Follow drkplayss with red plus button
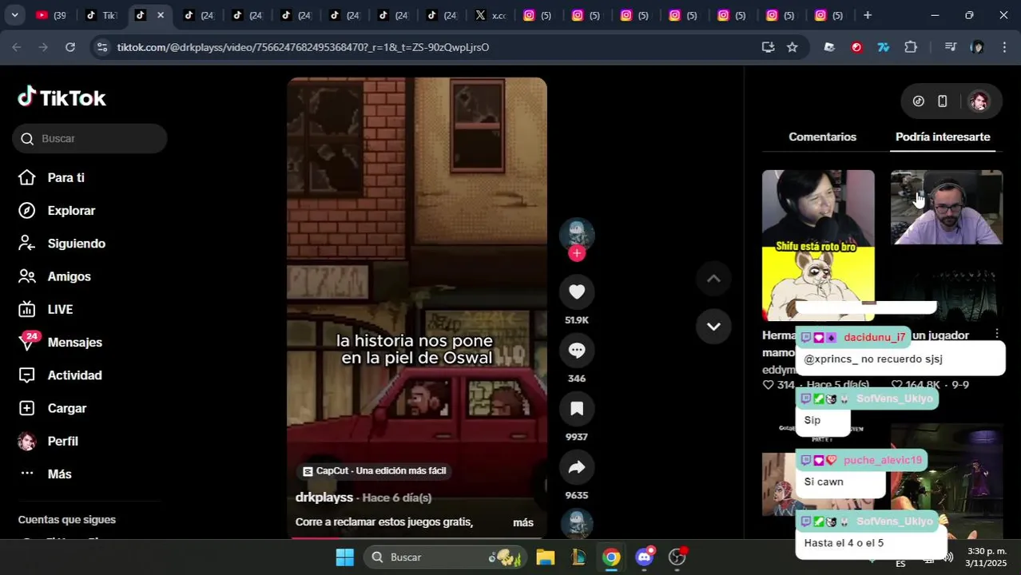This screenshot has height=575, width=1021. 577,253
